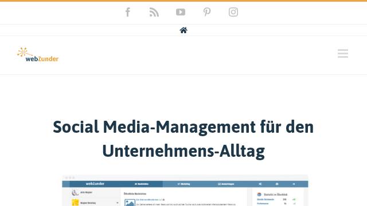
Task: Open the webZunder dashboard preview image
Action: [x=185, y=191]
